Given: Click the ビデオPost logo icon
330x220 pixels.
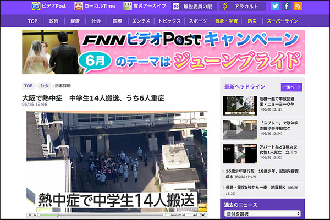Looking at the screenshot, I should click(36, 6).
